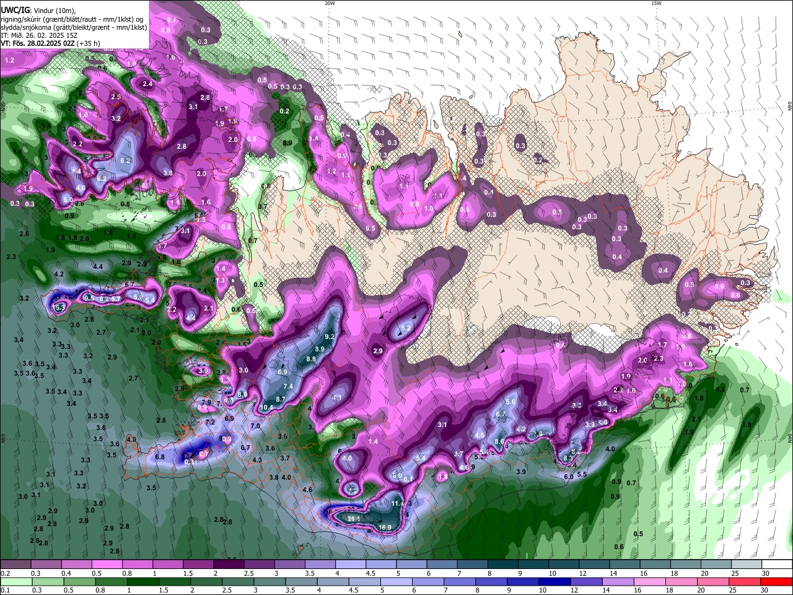Screen dimensions: 793x595
Task: Click the 'IT: Mið. 26. 02. 2025 15Z' line
Action: [38, 35]
